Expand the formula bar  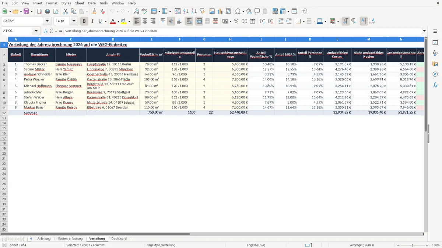tap(424, 31)
